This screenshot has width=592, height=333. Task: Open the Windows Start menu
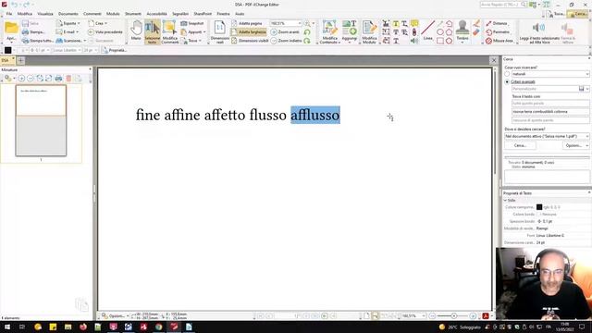click(x=6, y=327)
